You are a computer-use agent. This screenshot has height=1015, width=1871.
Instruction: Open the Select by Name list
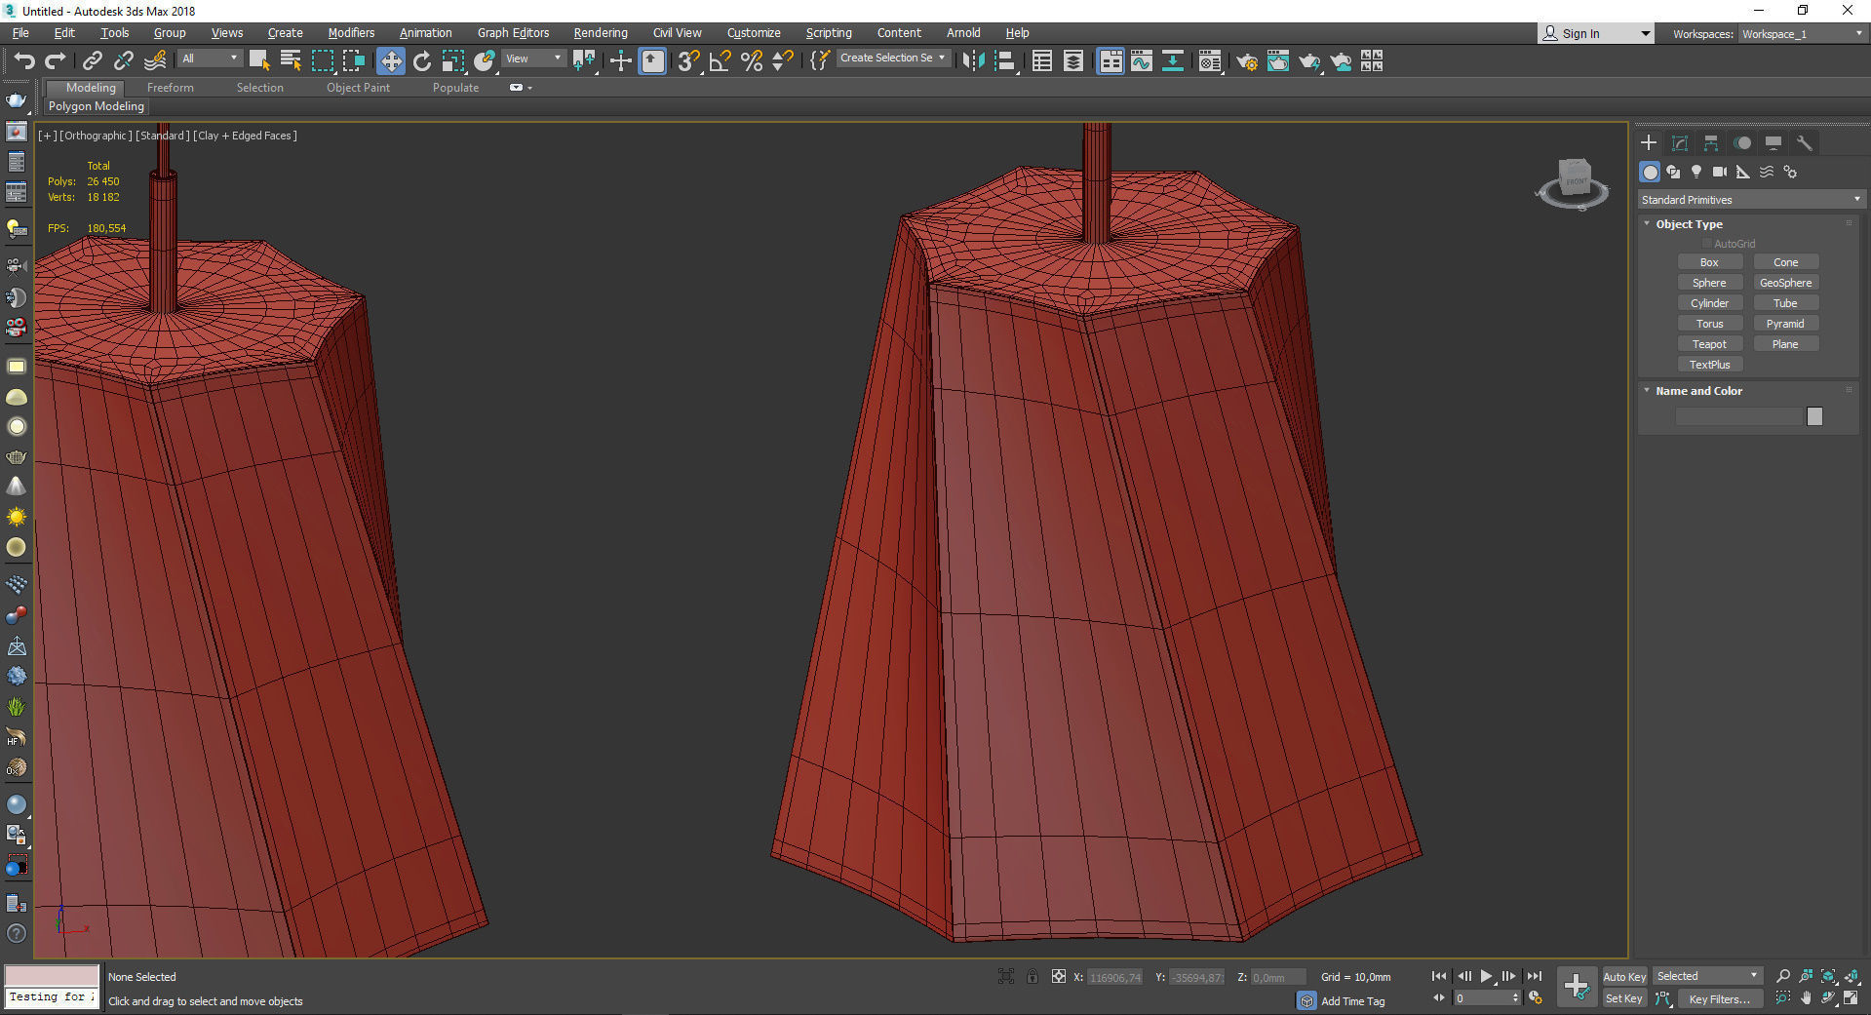click(291, 60)
